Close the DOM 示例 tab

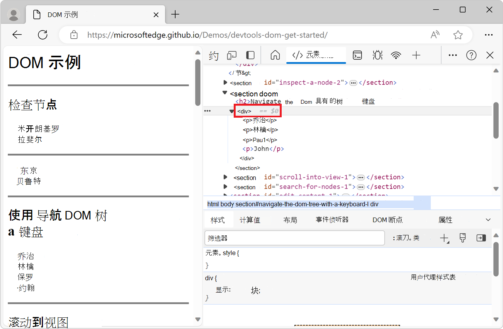point(156,15)
